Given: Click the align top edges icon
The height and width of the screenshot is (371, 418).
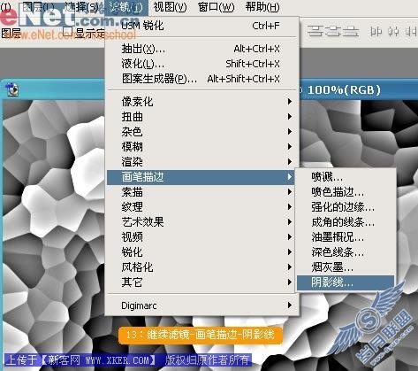Looking at the screenshot, I should click(x=315, y=31).
